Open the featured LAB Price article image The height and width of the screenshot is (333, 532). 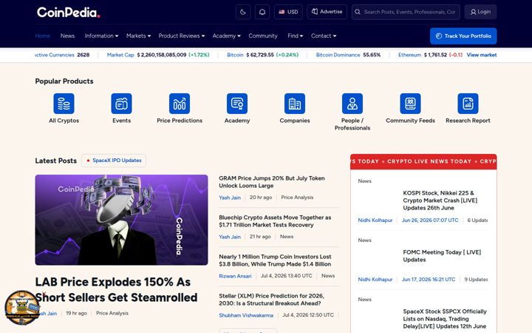(x=121, y=220)
